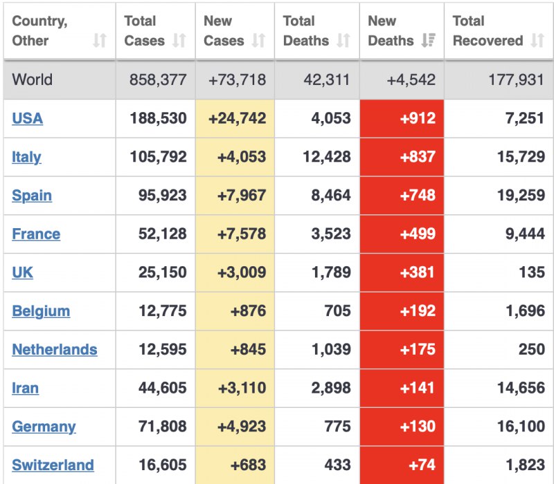Viewport: 554px width, 484px height.
Task: Click sort arrows icon beside Total Cases
Action: click(179, 41)
